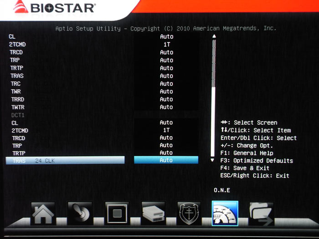Open the Chipset chip icon
This screenshot has width=319, height=239.
[117, 214]
